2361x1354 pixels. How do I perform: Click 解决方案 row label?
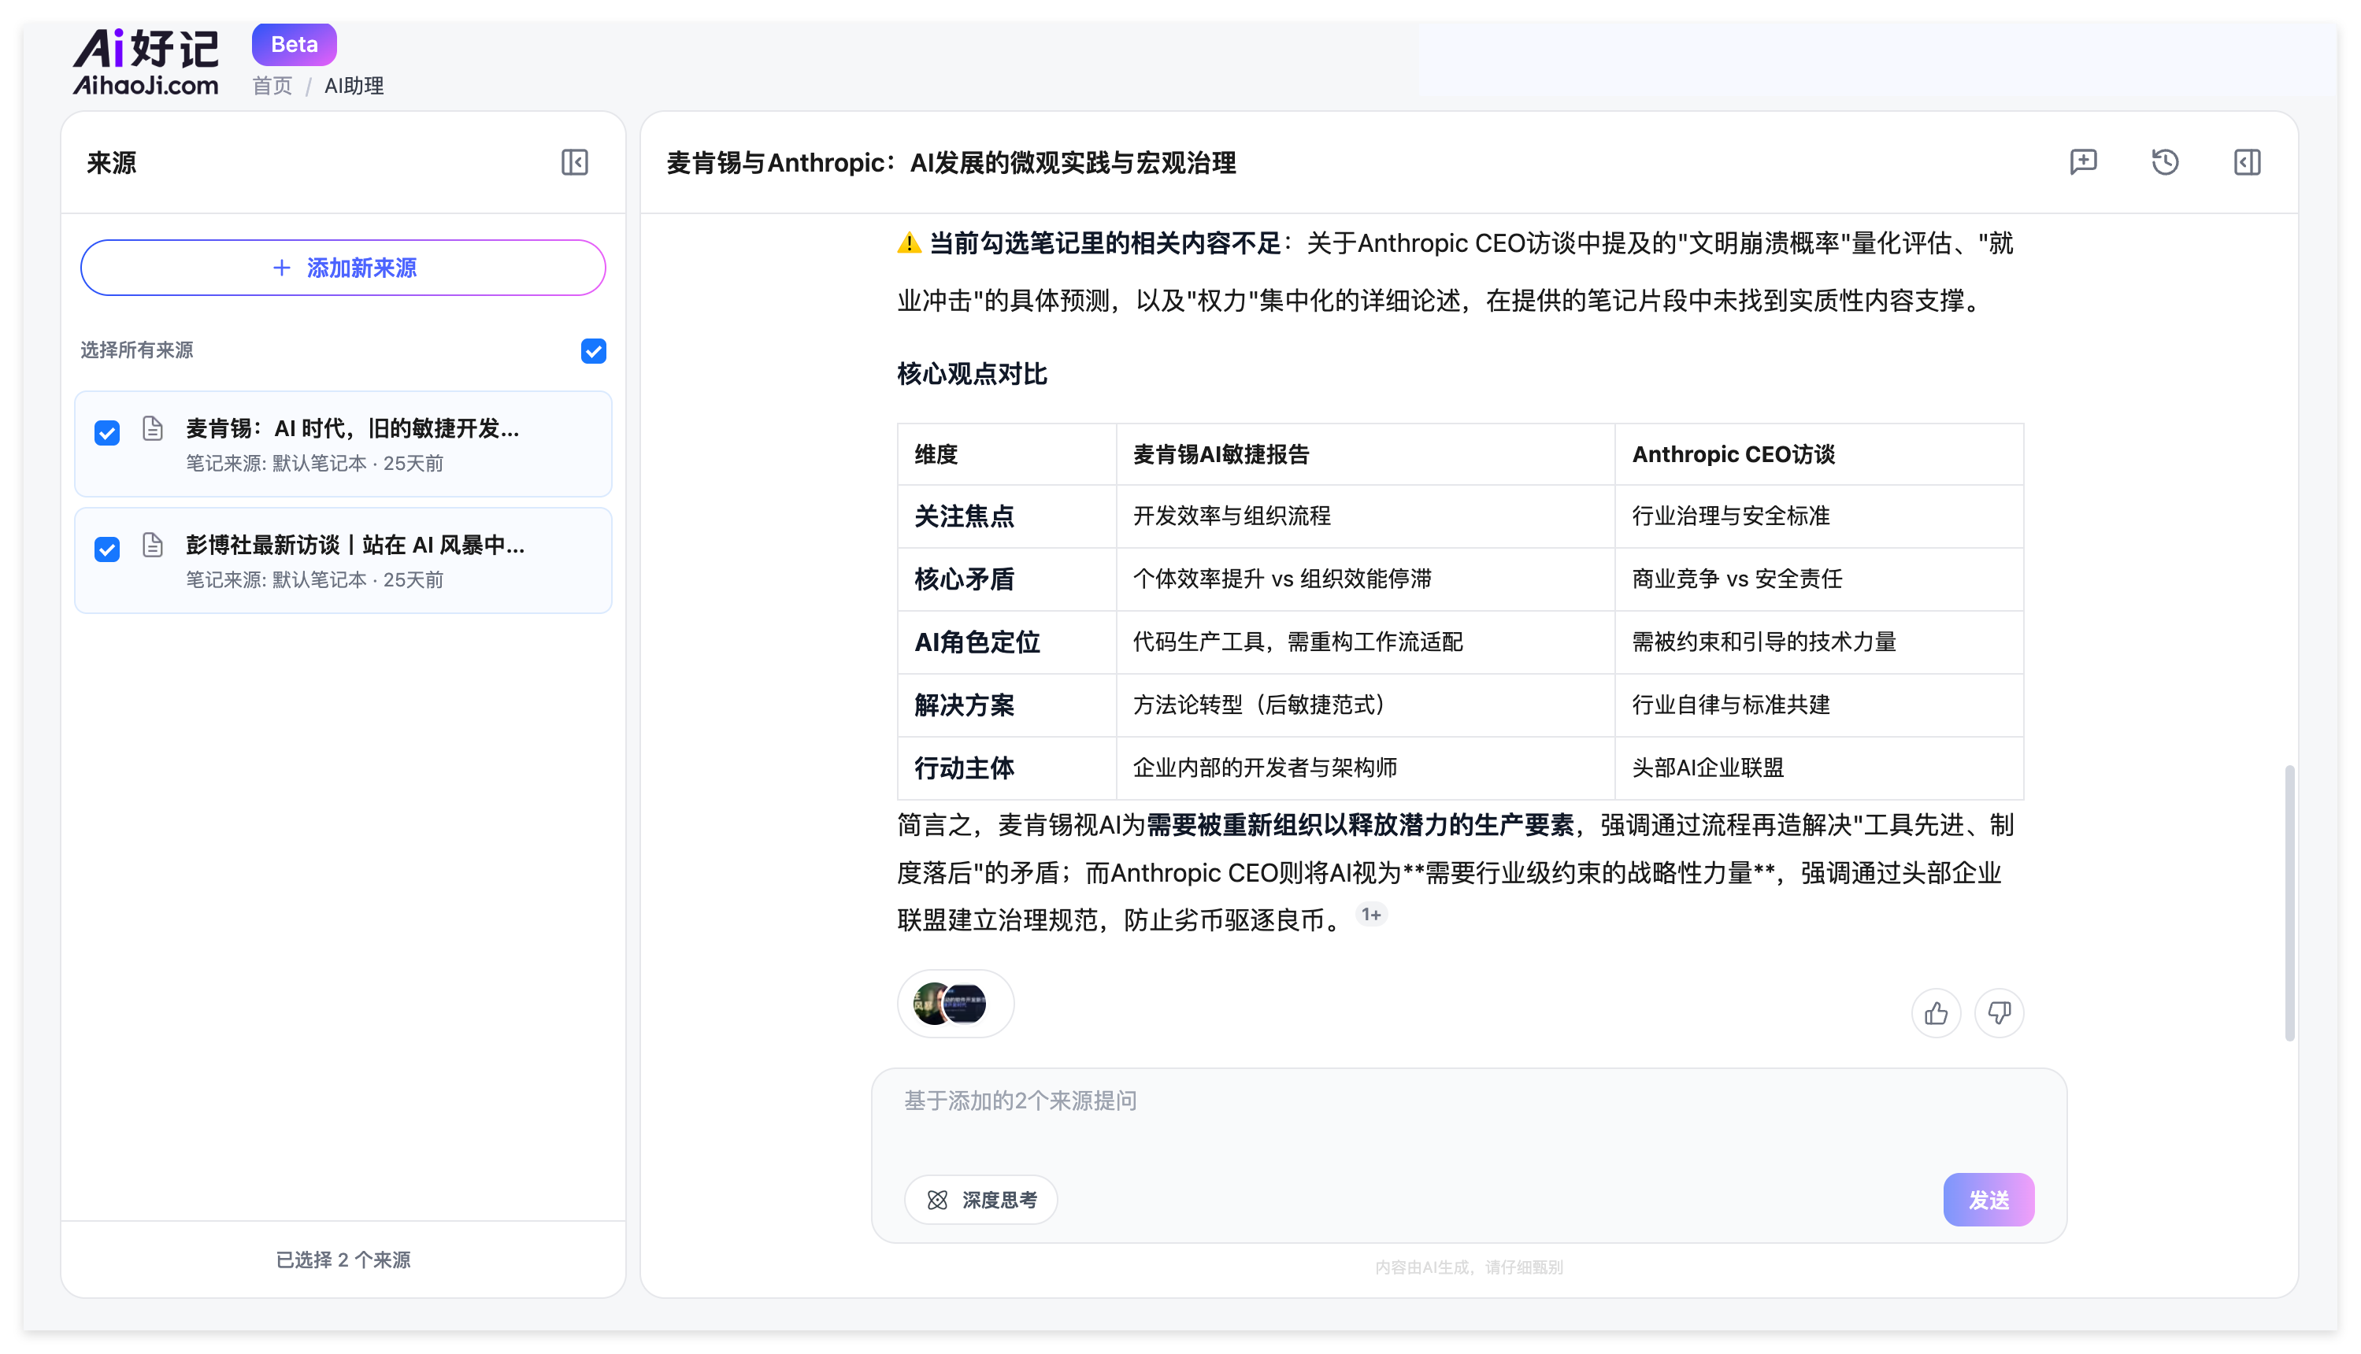click(964, 705)
